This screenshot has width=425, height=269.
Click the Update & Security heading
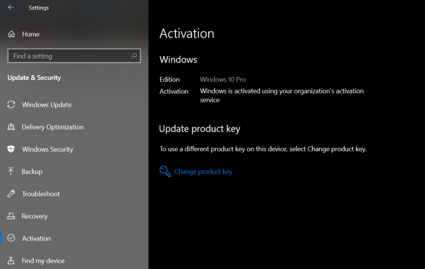[x=34, y=77]
